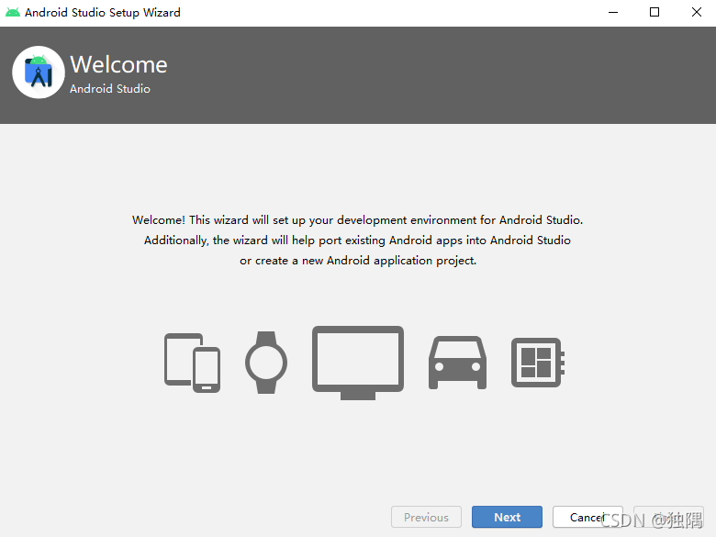Click the 'Android Studio Setup Wizard' window title

[103, 12]
